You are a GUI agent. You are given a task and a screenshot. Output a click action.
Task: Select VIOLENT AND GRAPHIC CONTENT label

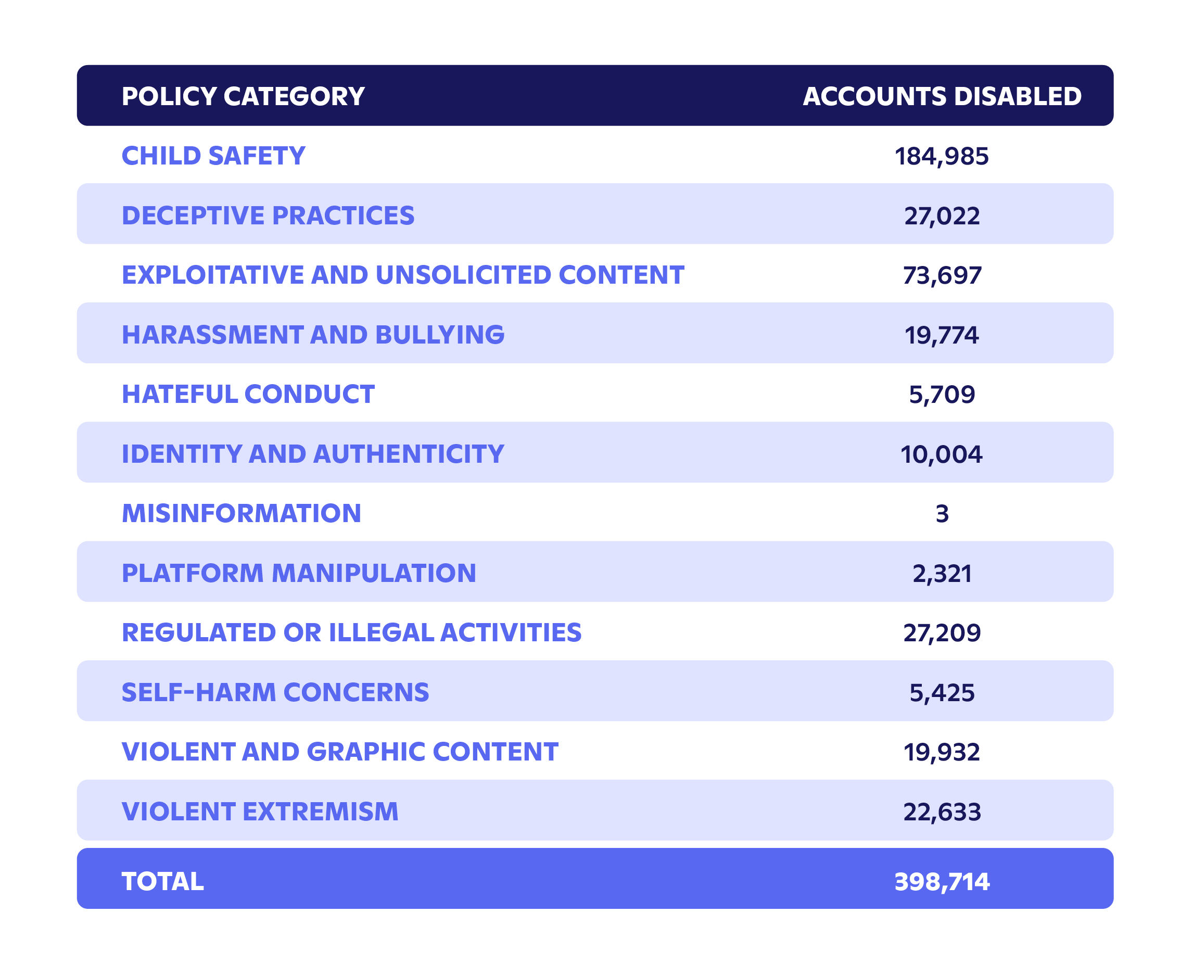click(339, 752)
